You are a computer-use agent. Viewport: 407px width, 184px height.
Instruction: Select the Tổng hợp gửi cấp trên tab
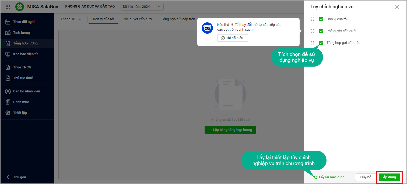(x=178, y=19)
